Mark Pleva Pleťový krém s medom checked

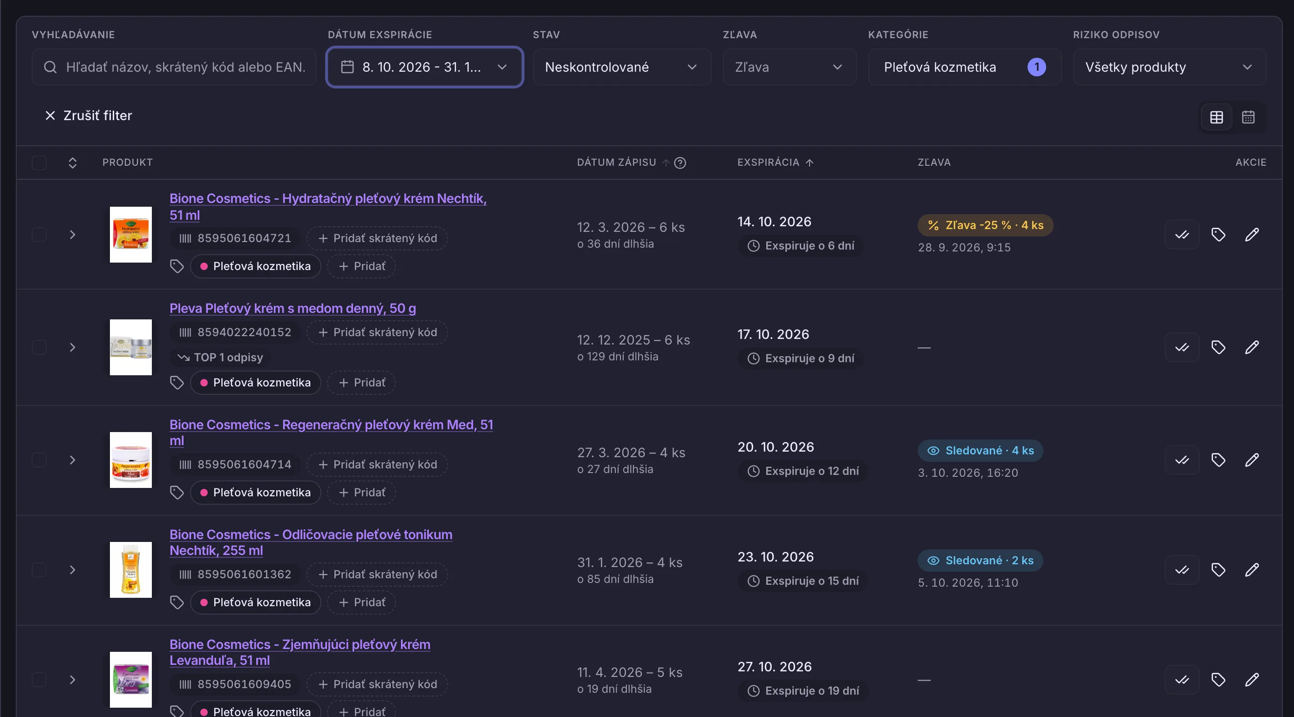[x=1182, y=347]
